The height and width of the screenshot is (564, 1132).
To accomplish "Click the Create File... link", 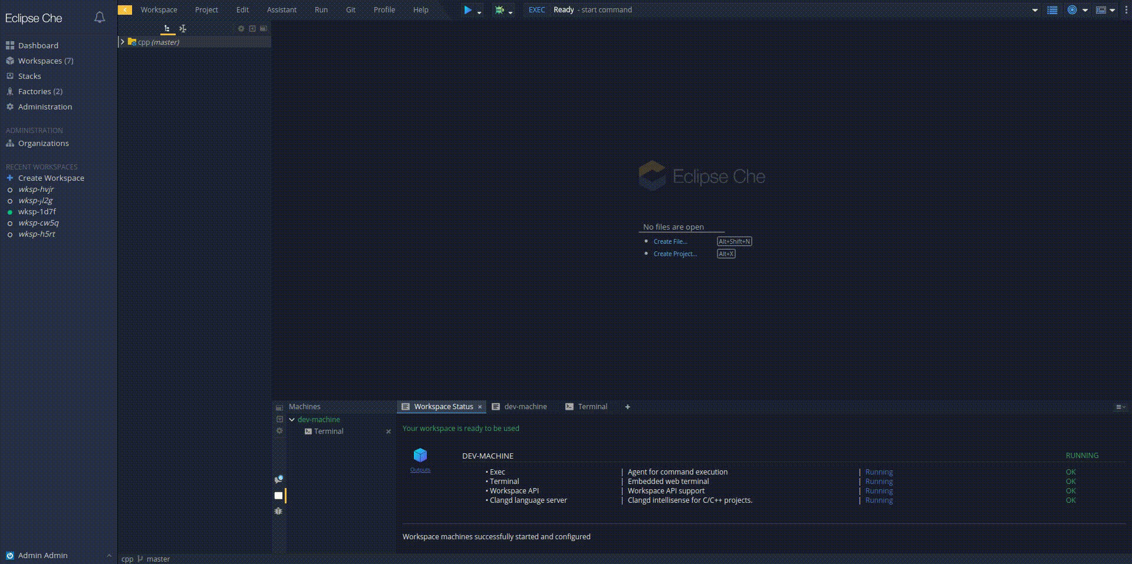I will (670, 241).
